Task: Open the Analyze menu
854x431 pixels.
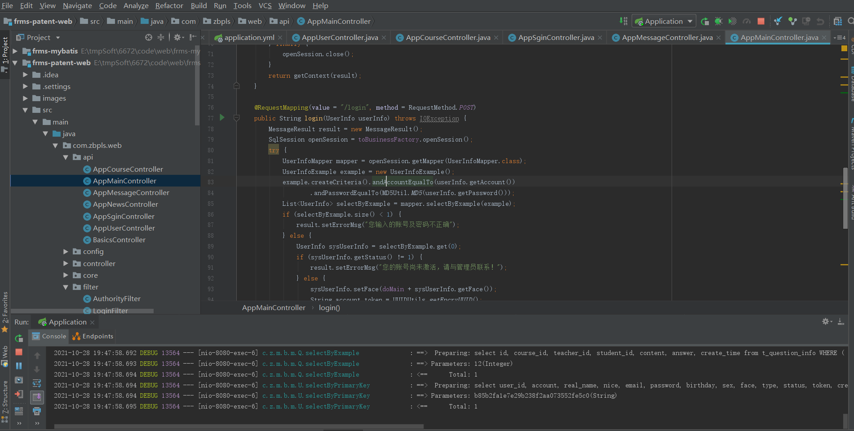Action: [136, 5]
